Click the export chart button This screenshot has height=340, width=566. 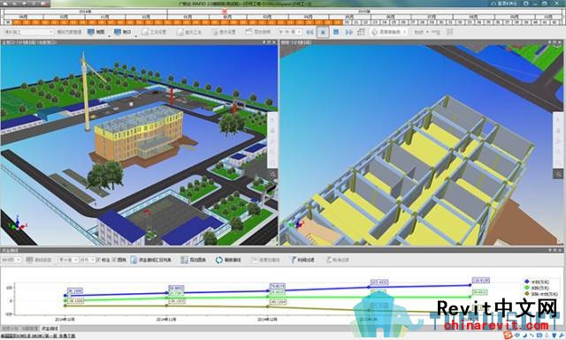194,260
